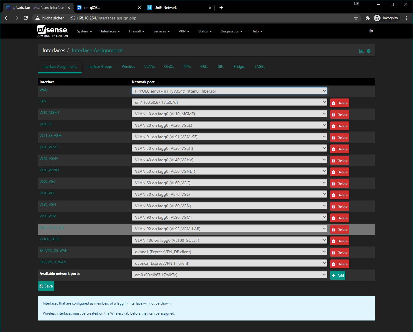This screenshot has width=413, height=332.
Task: Open the VL80_VGN interface link
Action: 48,205
